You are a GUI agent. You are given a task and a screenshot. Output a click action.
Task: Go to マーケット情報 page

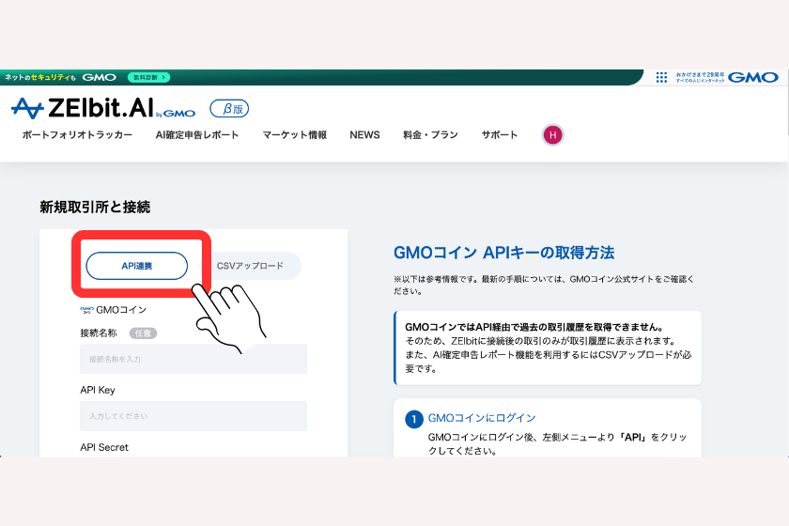[295, 135]
